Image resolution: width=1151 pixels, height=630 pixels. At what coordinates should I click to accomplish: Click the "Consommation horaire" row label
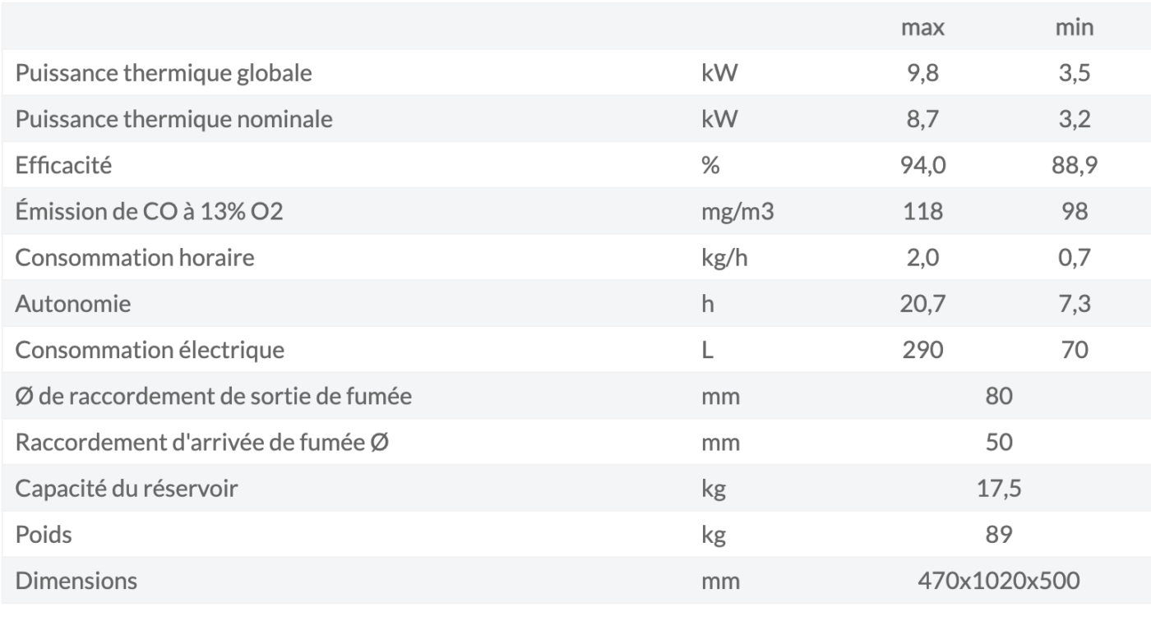pyautogui.click(x=135, y=258)
